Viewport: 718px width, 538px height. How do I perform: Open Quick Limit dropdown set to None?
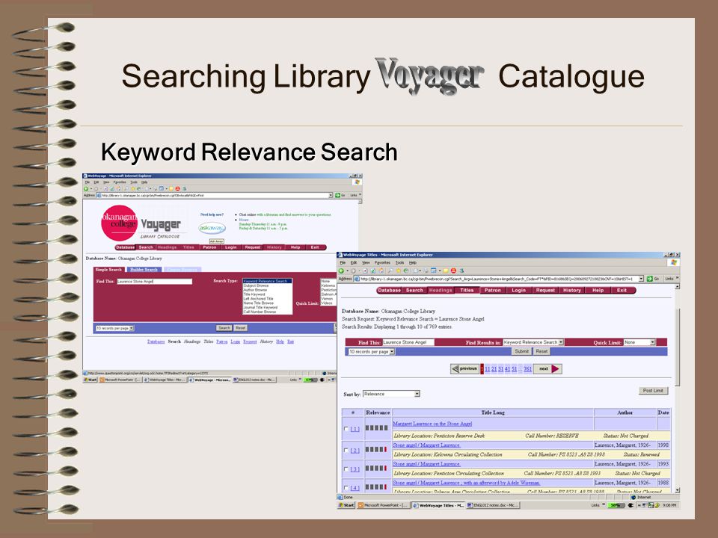click(x=639, y=342)
